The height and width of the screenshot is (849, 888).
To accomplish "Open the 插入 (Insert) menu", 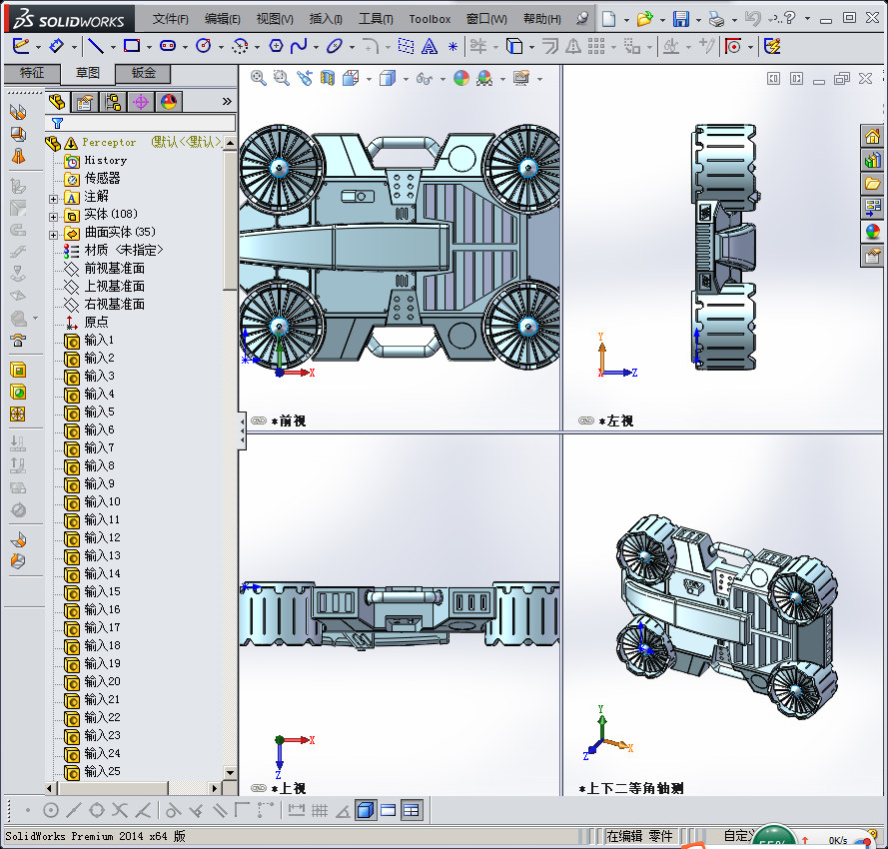I will coord(326,19).
